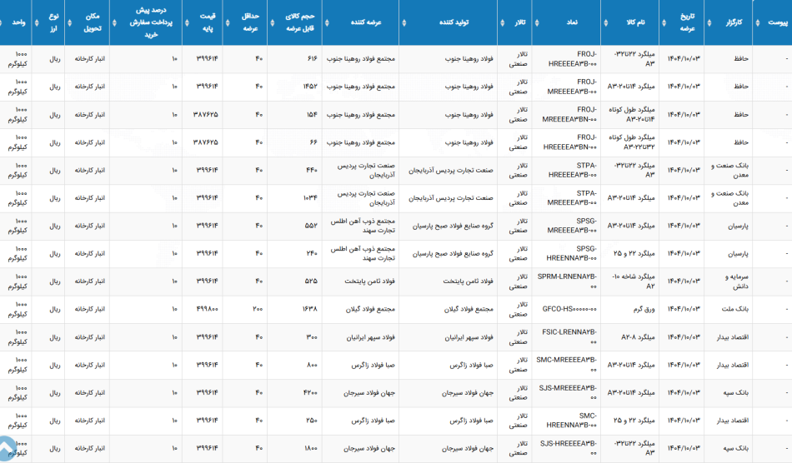Click the sort arrows of the پیوست column
Viewport: 792px width, 463px height.
point(758,22)
